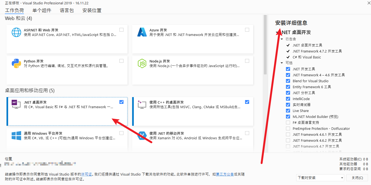
Task: Collapse the .NET 桌面开发 details tree
Action: tap(277, 32)
